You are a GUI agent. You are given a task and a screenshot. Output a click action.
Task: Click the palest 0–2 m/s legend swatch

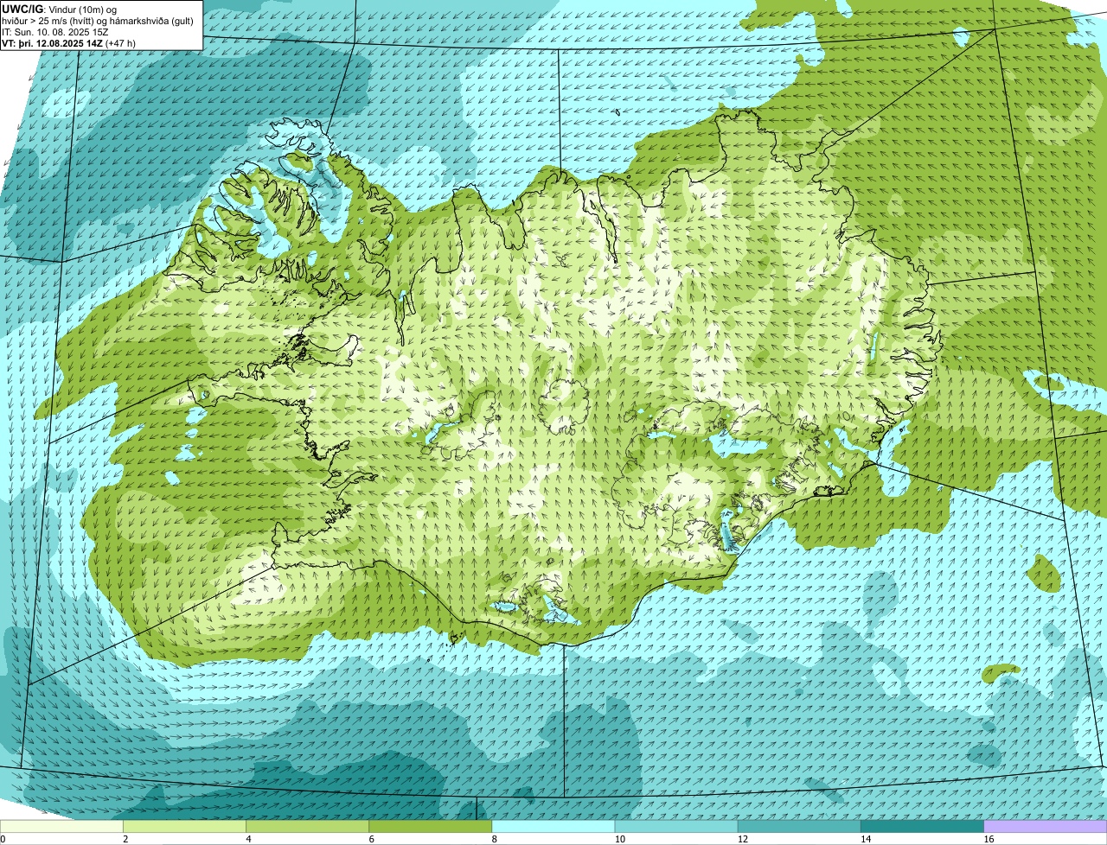61,827
